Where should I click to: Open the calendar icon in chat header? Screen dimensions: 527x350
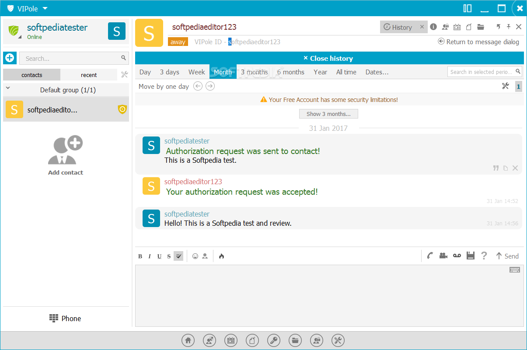[457, 27]
